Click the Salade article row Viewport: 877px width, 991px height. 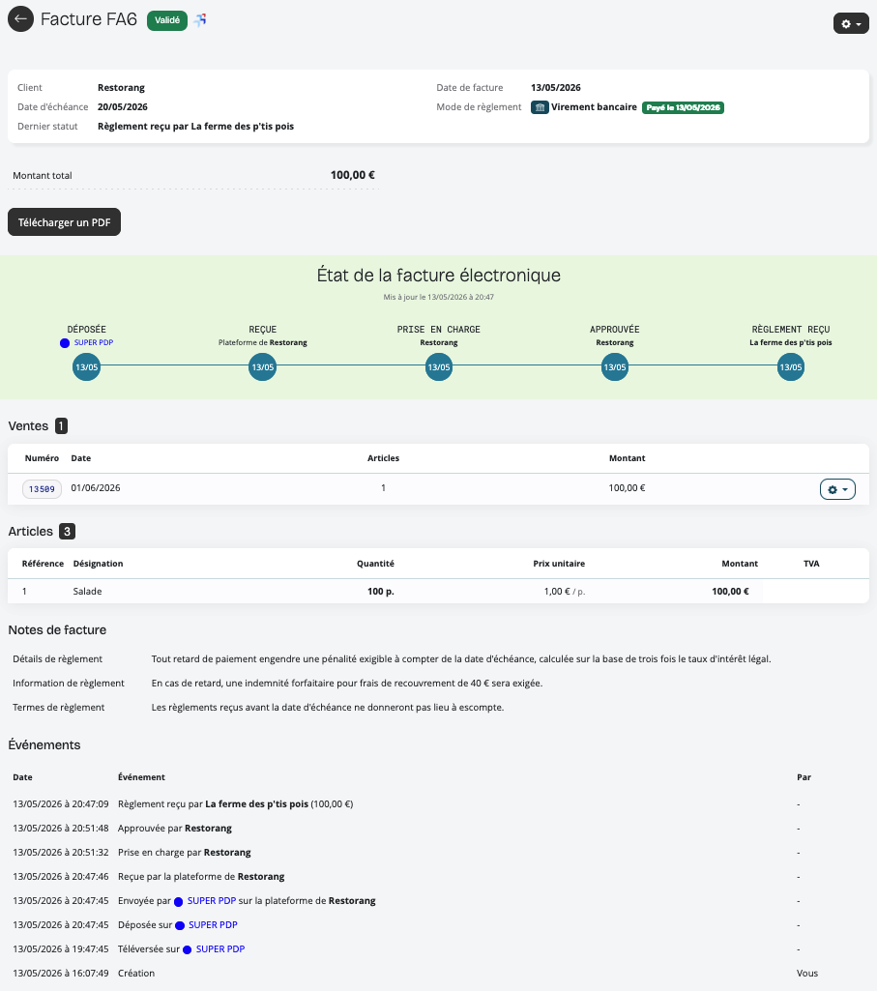click(438, 592)
